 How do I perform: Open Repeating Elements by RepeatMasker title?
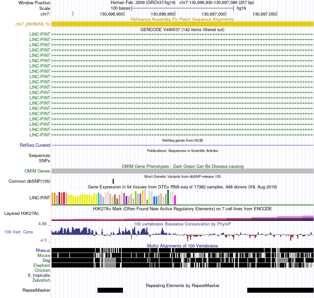tap(182, 285)
